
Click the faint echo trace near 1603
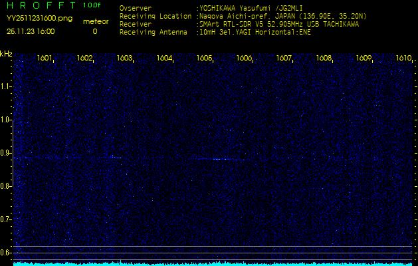(x=116, y=158)
